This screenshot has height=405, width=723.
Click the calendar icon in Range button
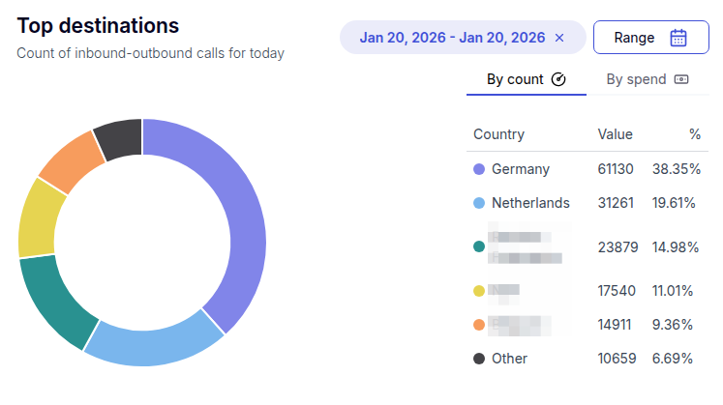pyautogui.click(x=678, y=38)
